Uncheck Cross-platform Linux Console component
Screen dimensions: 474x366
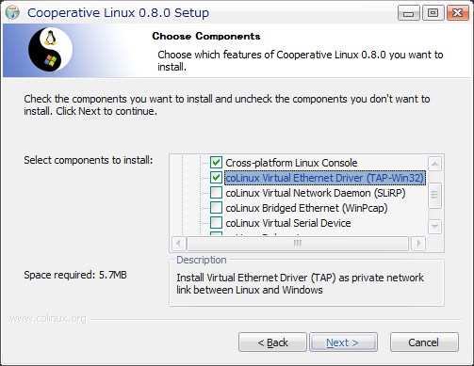216,163
